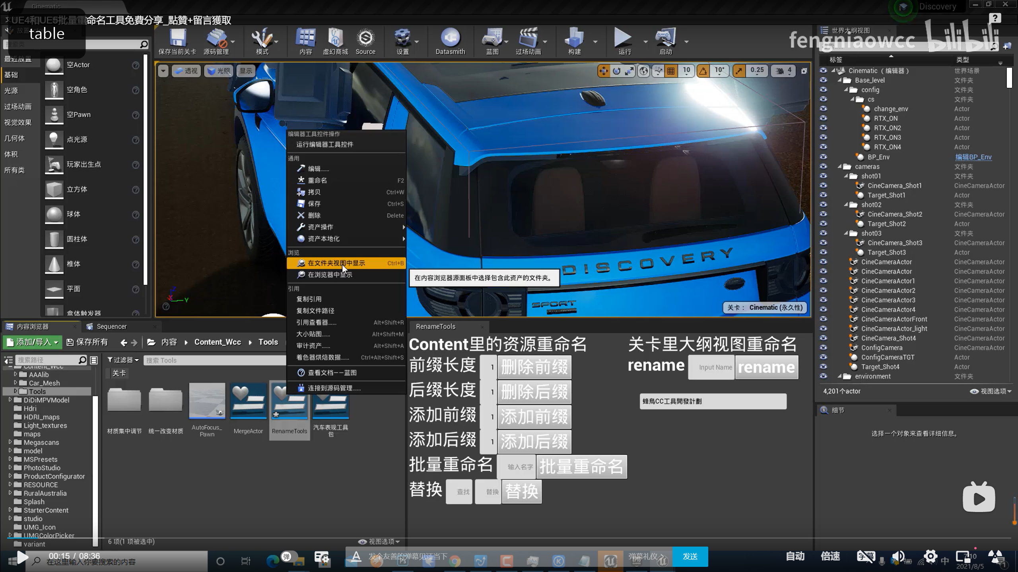Click the 0.25 camera speed control
Viewport: 1018px width, 572px height.
coord(756,71)
